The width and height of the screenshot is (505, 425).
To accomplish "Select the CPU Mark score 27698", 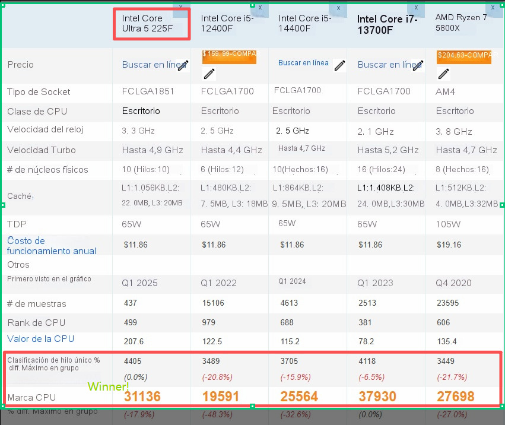I will [455, 397].
